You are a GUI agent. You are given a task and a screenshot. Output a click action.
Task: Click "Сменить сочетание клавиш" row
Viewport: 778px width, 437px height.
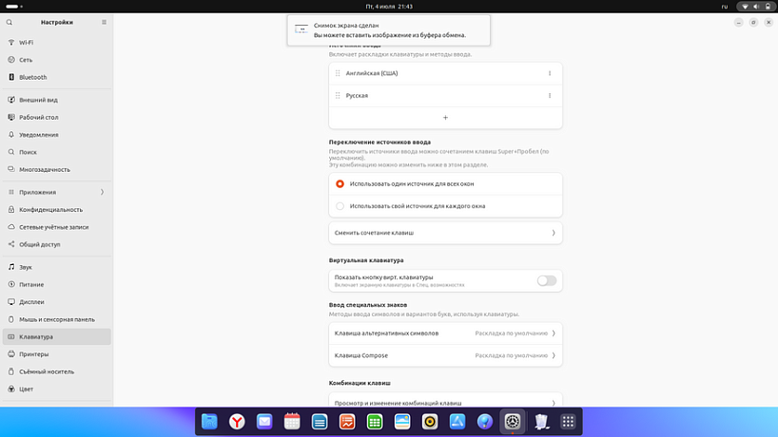click(445, 232)
